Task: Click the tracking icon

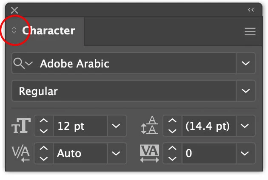Action: 149,153
